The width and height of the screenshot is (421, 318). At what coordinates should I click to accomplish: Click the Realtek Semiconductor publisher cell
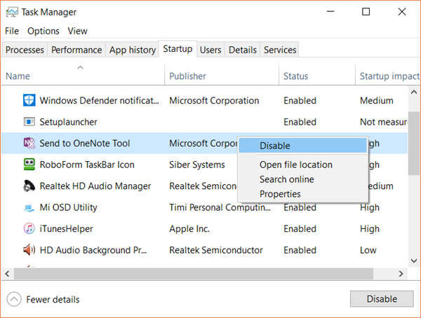[x=216, y=250]
